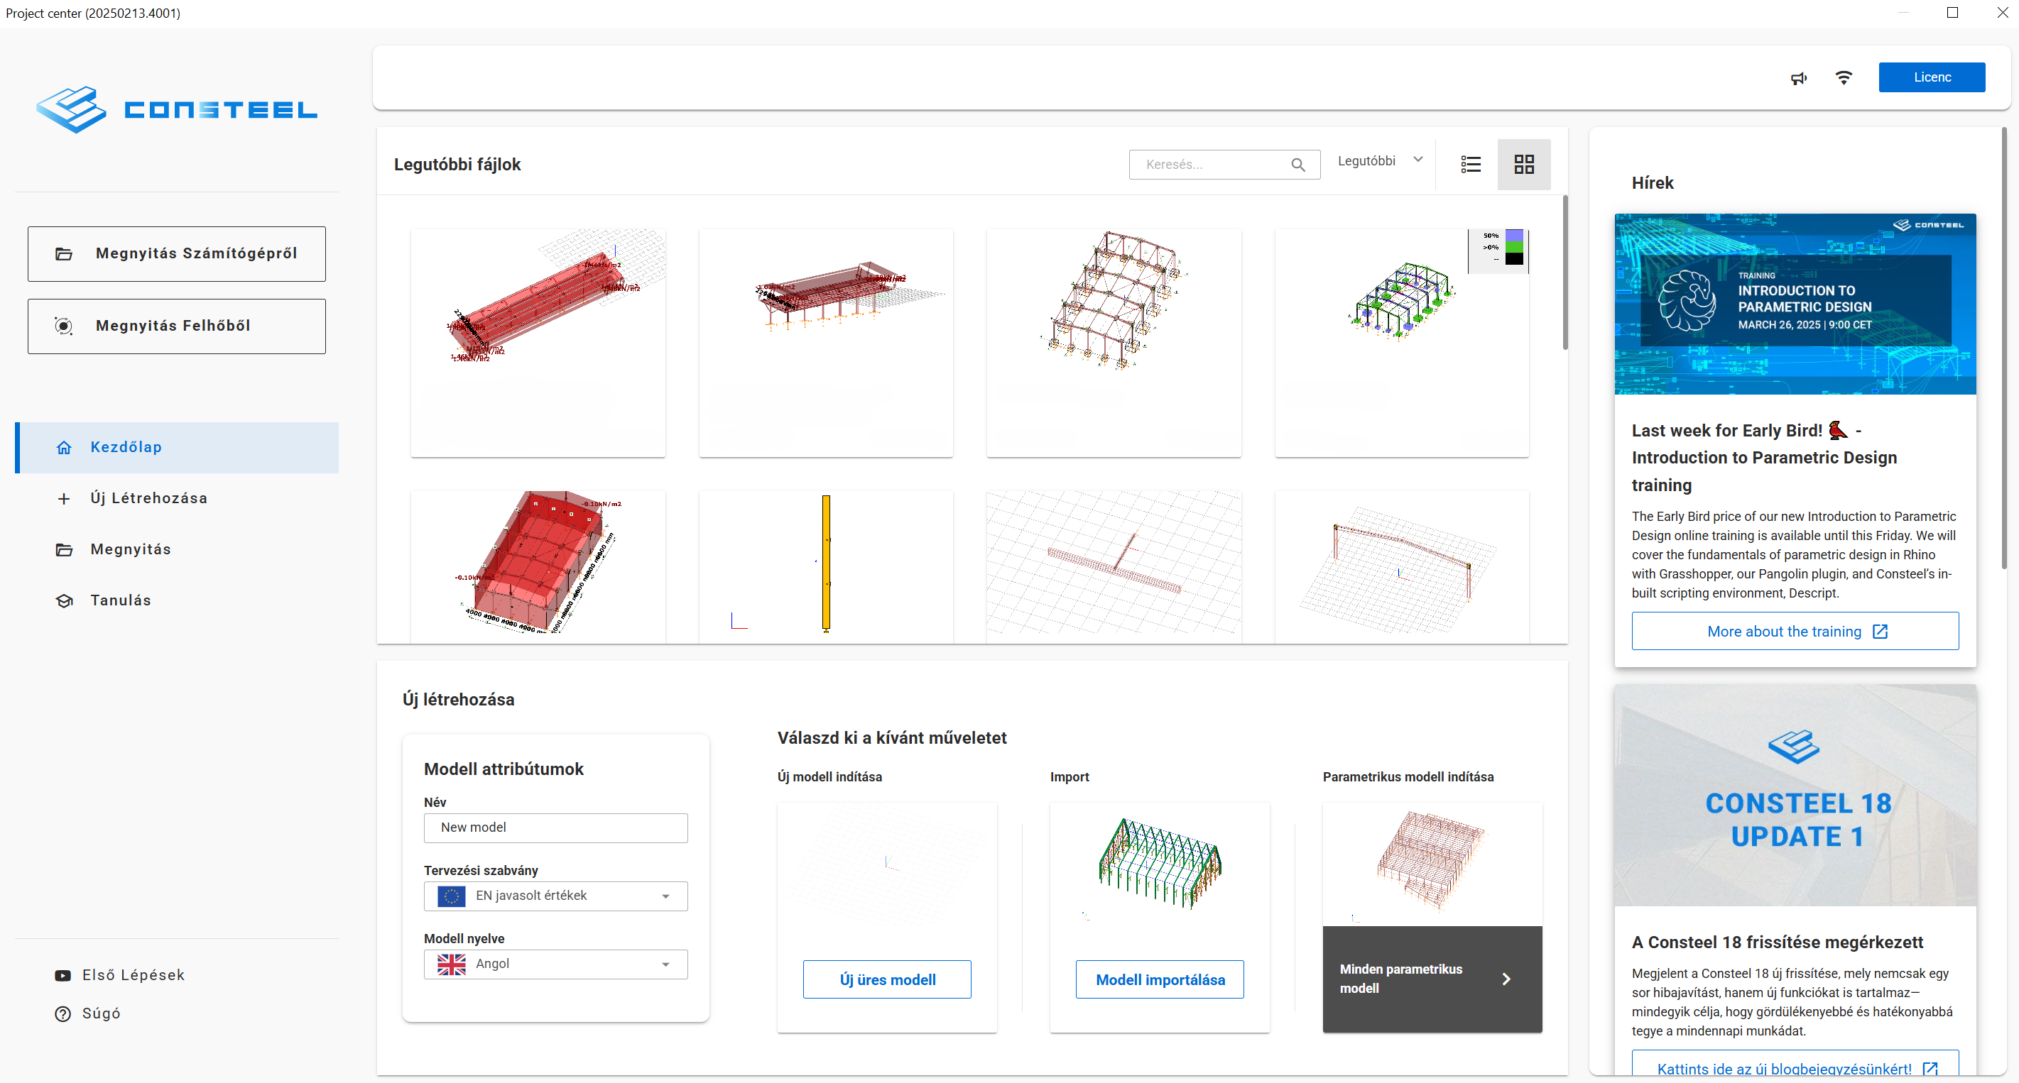Click the search magnifier icon
This screenshot has width=2019, height=1083.
(x=1298, y=165)
